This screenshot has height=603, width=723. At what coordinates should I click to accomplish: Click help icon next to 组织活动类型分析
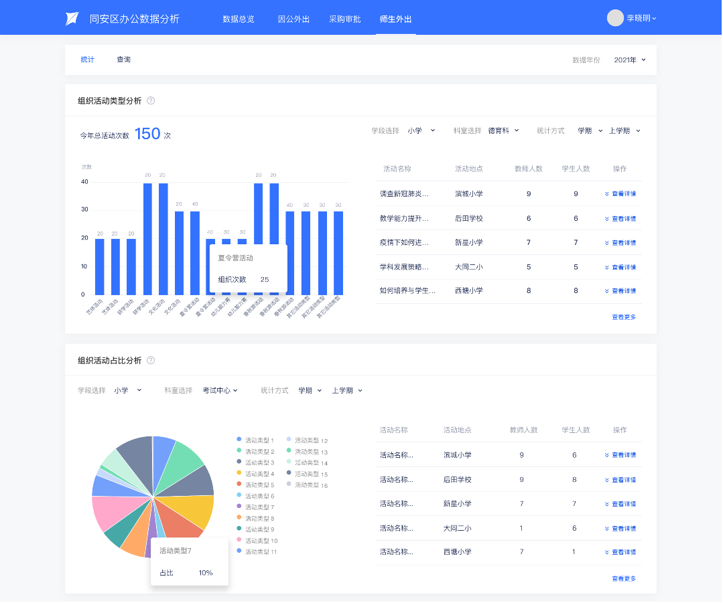[x=151, y=100]
